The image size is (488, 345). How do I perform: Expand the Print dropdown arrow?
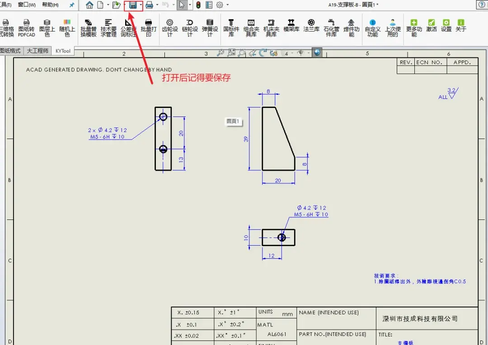157,5
